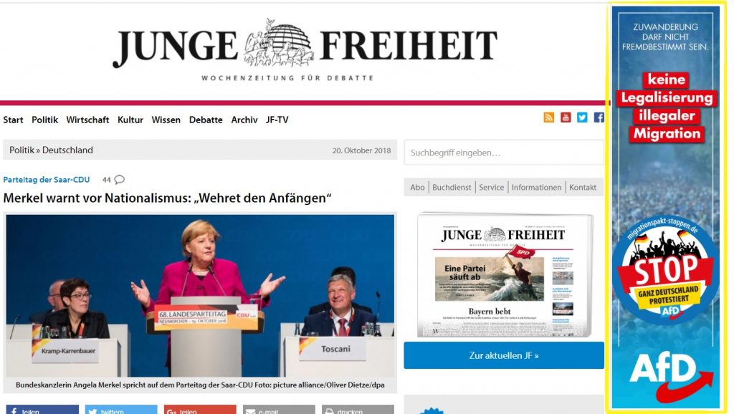Select the Buchdienst tab
Viewport: 734px width, 414px height.
click(452, 187)
